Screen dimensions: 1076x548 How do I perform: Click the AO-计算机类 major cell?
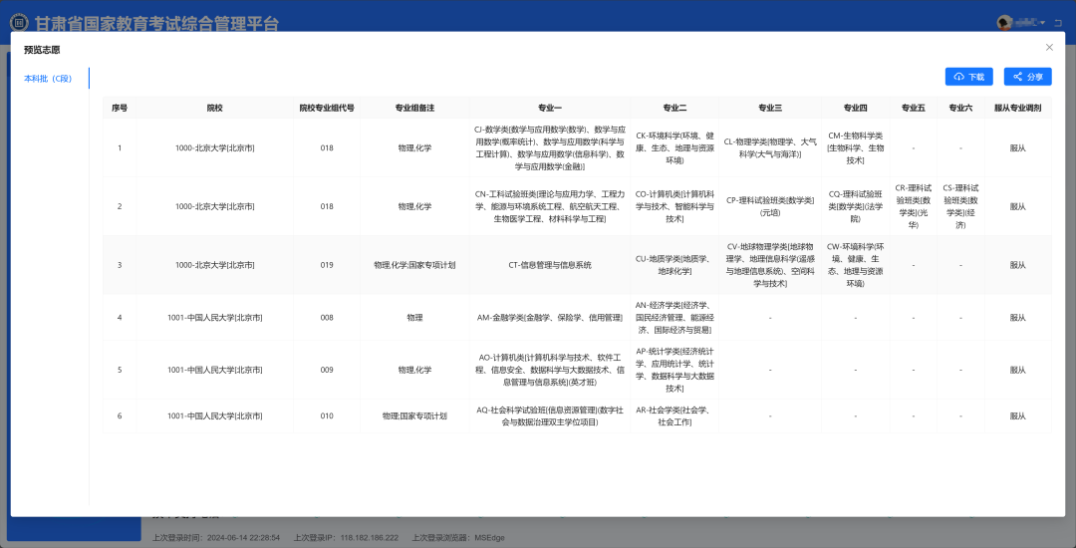(550, 370)
